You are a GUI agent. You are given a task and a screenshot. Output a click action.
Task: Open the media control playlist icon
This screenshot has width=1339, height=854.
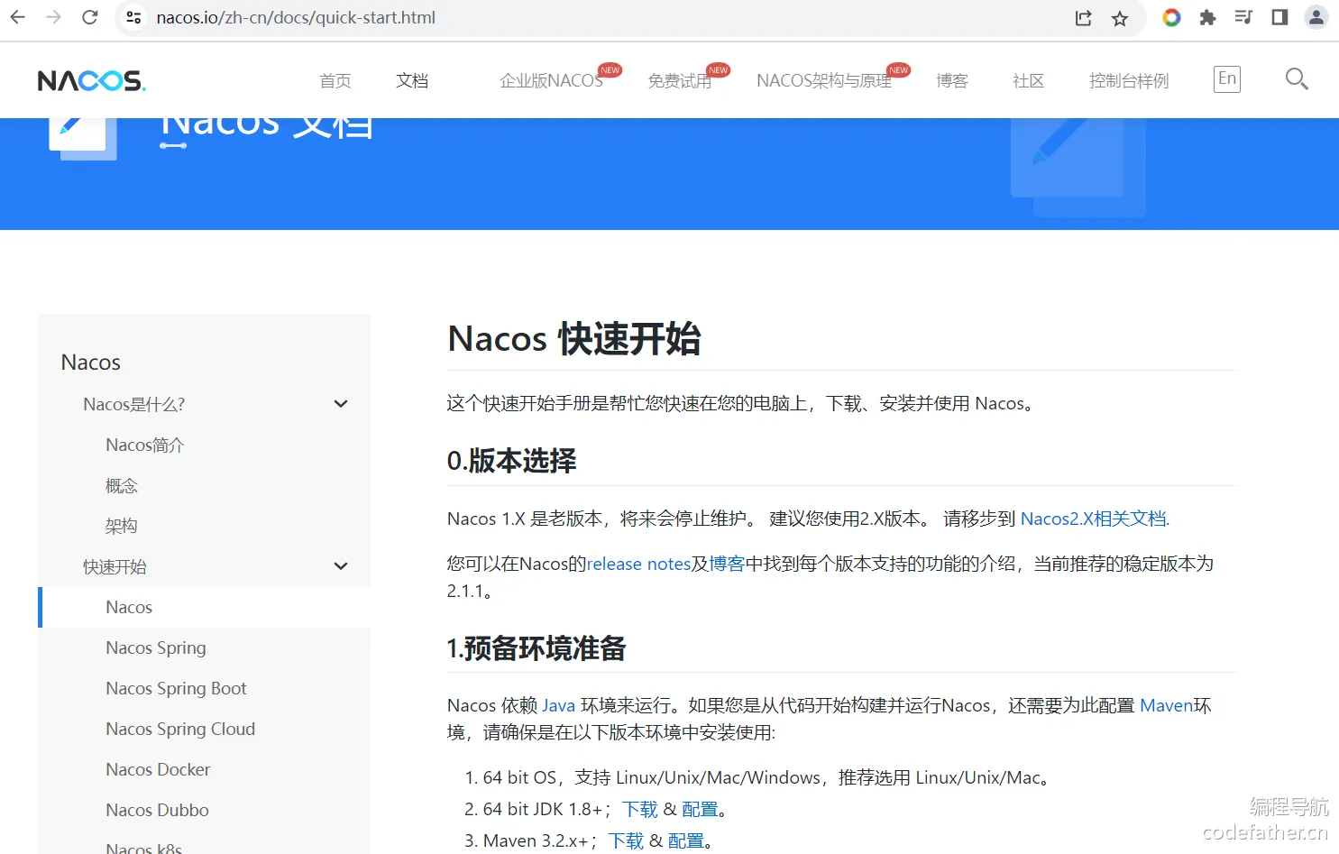1243,17
